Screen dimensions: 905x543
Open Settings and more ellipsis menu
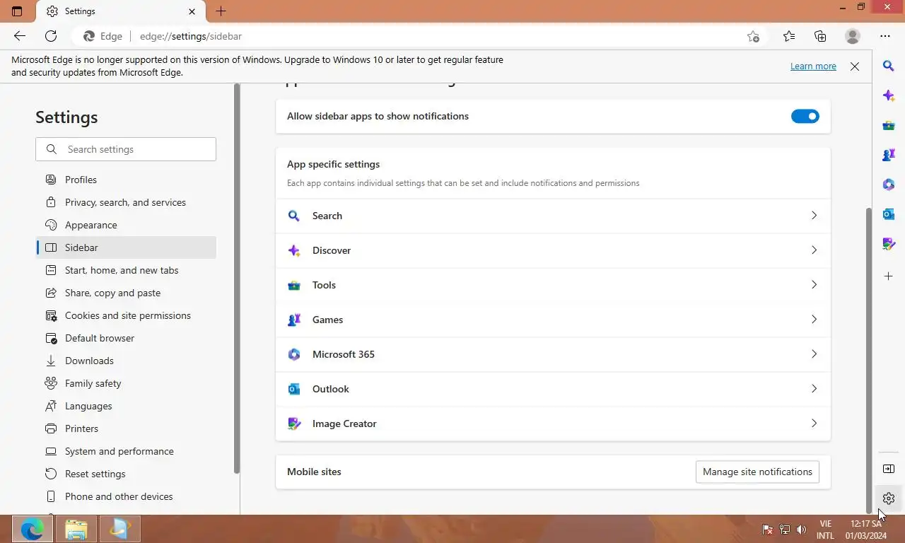pyautogui.click(x=885, y=36)
